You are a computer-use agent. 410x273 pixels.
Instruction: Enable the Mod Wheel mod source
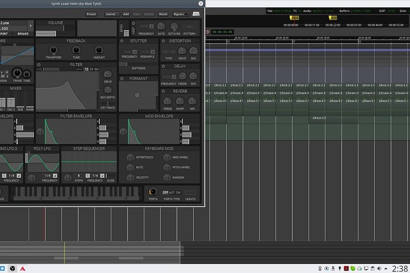click(168, 157)
